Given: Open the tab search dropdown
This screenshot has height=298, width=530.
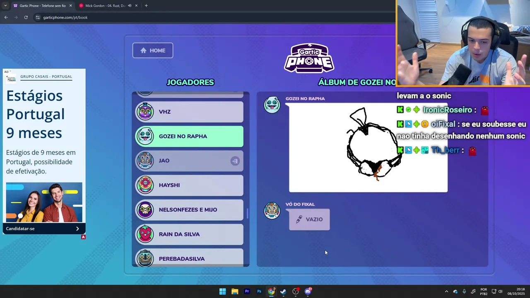Looking at the screenshot, I should click(x=5, y=6).
